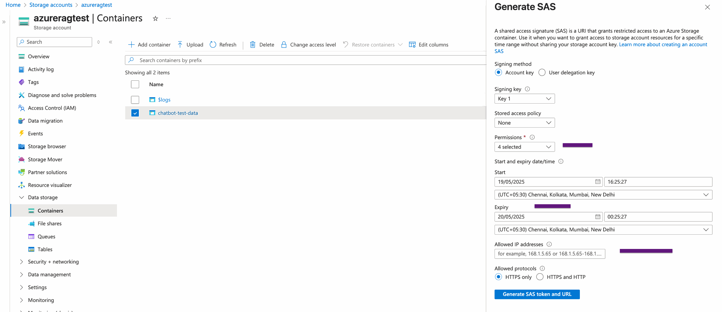Image resolution: width=722 pixels, height=312 pixels.
Task: Click the Edit columns icon
Action: pyautogui.click(x=412, y=45)
